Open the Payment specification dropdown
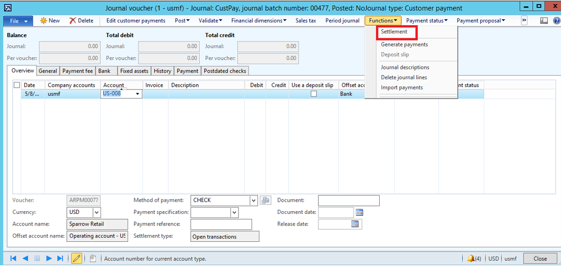Image resolution: width=561 pixels, height=267 pixels. click(x=234, y=212)
